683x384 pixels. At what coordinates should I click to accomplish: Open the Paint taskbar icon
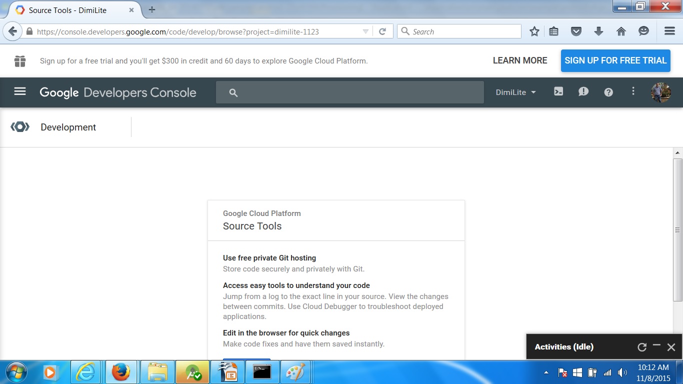pyautogui.click(x=295, y=372)
